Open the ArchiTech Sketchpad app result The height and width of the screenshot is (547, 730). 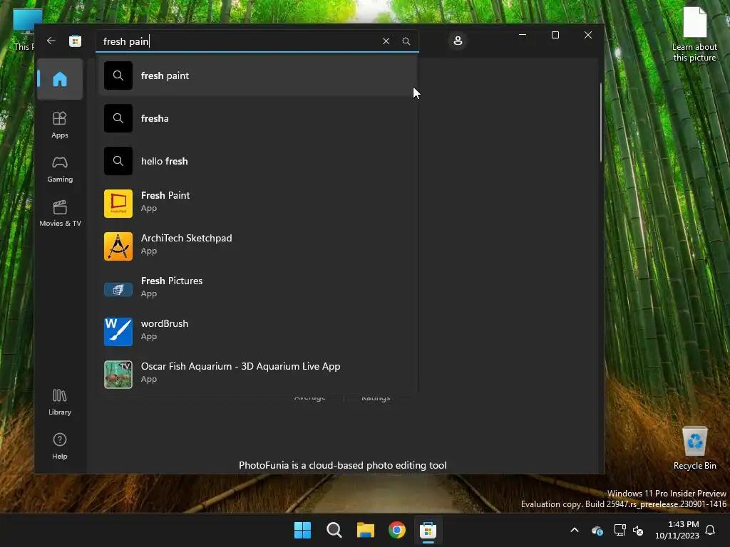pyautogui.click(x=257, y=246)
